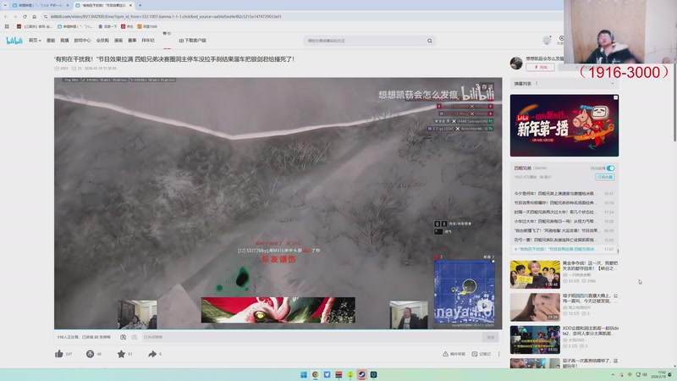677x381 pixels.
Task: Select playlist item '我也被撞飞了!'
Action: [564, 230]
